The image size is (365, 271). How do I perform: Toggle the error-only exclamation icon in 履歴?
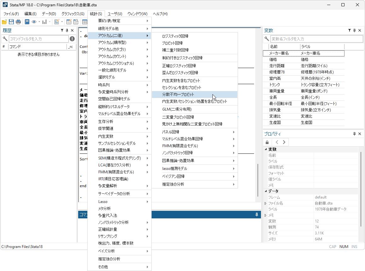tap(72, 39)
